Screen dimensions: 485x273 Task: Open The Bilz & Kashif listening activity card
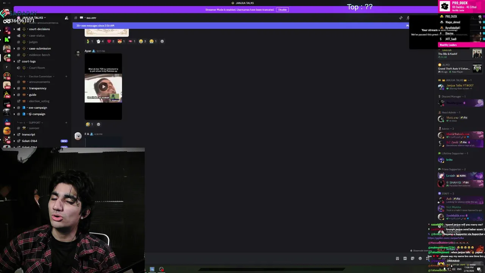coord(460,53)
